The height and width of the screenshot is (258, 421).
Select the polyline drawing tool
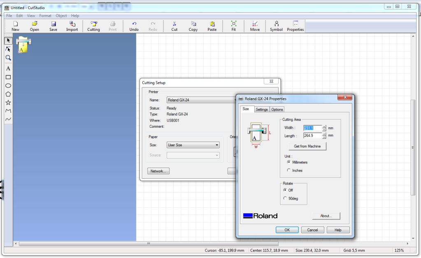[x=8, y=111]
